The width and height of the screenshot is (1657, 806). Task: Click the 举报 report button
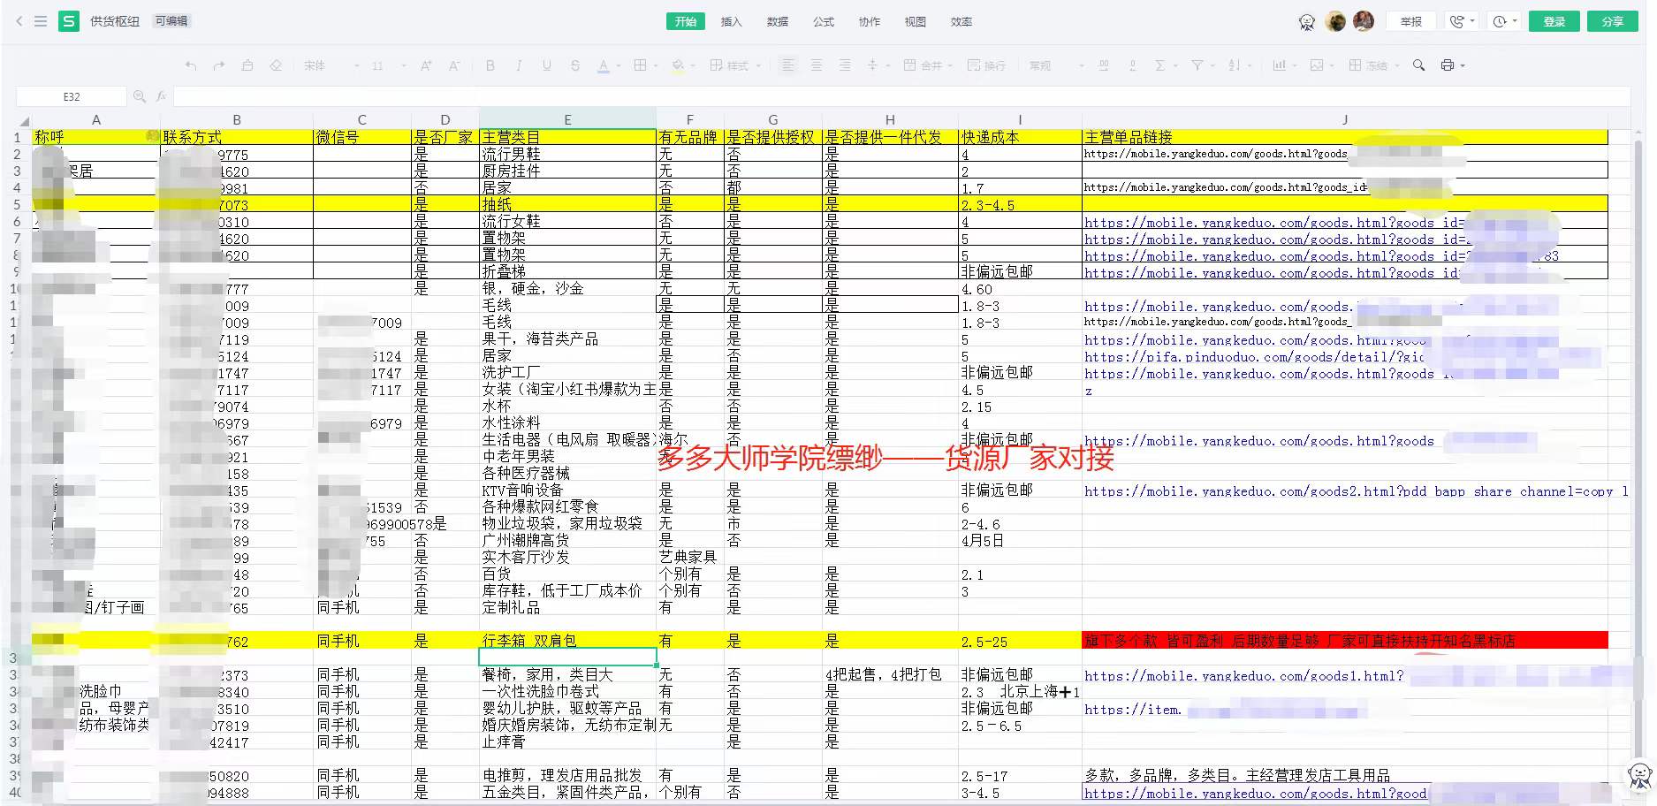(1411, 21)
